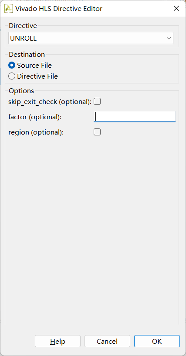Choose the Directive File radio button

click(12, 76)
